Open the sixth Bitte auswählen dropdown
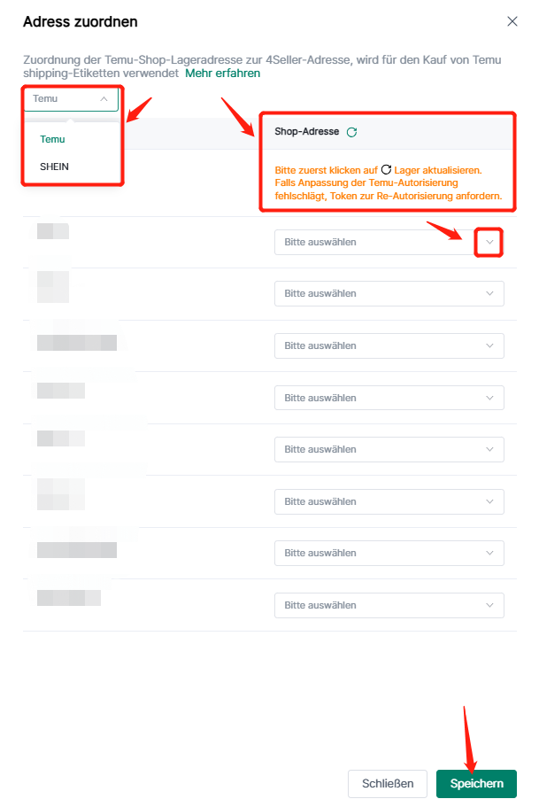 coord(389,501)
